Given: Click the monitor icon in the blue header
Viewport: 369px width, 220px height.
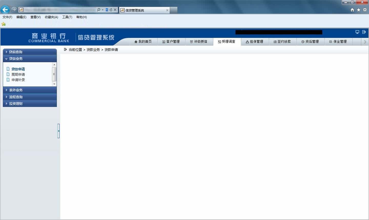Looking at the screenshot, I should tap(357, 32).
